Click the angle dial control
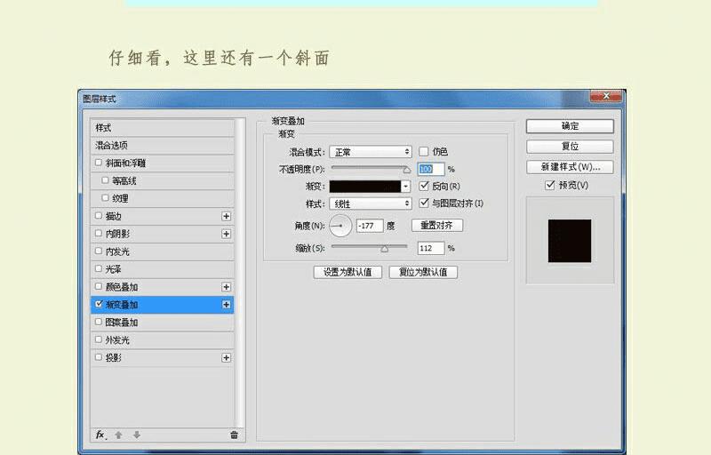711x455 pixels. pyautogui.click(x=340, y=225)
